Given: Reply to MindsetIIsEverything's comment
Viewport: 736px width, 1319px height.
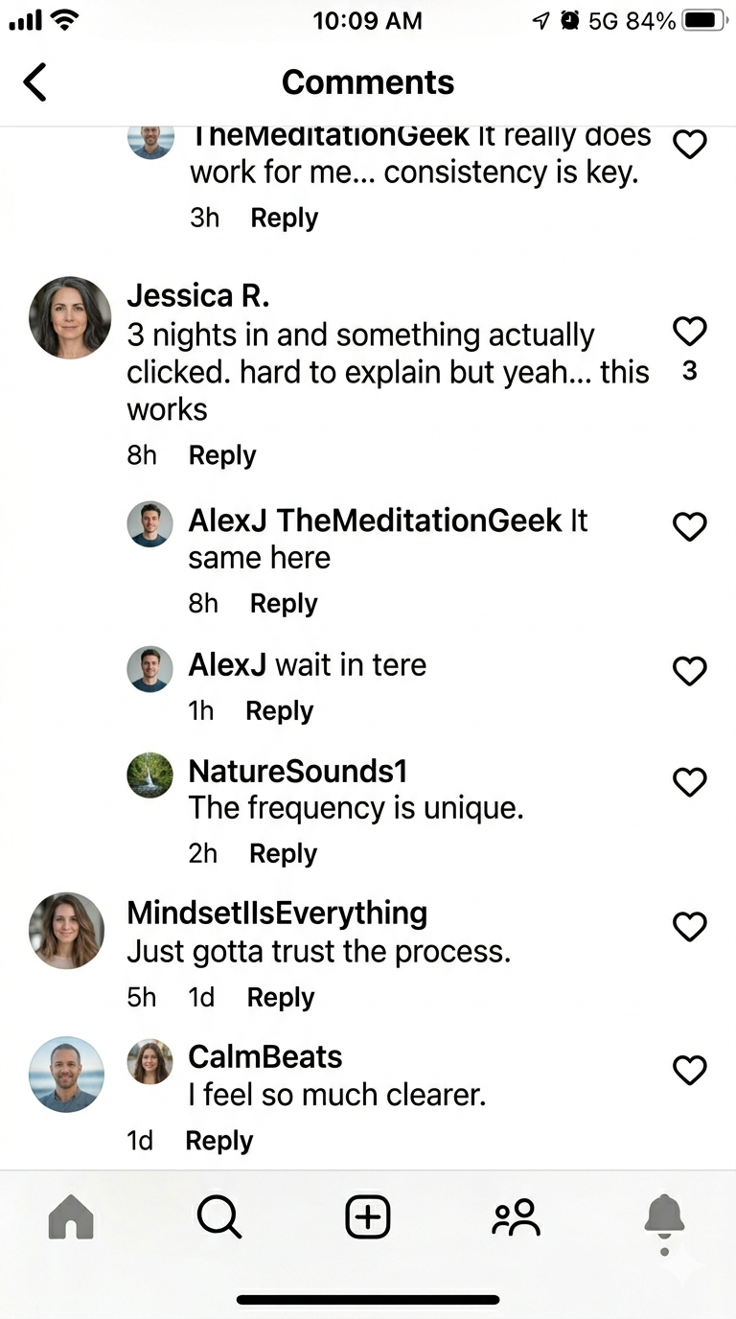Looking at the screenshot, I should 281,997.
